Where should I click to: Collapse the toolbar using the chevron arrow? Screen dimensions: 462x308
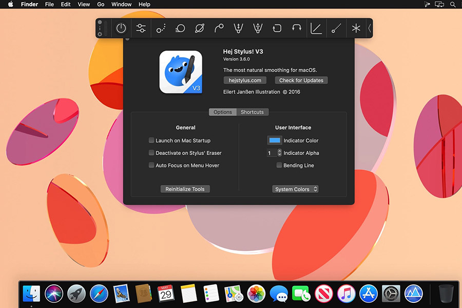pos(370,28)
